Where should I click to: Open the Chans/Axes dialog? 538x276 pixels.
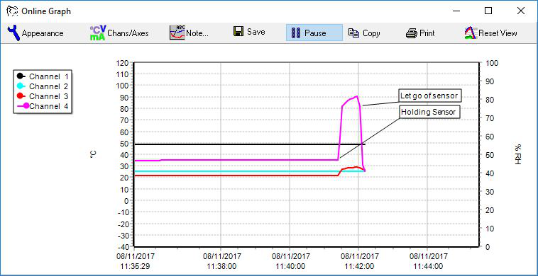(x=119, y=33)
